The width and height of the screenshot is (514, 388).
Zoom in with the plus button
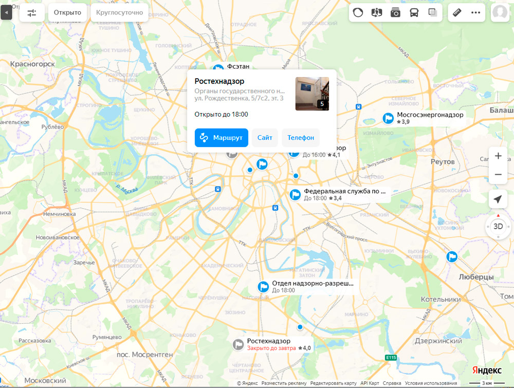(498, 156)
